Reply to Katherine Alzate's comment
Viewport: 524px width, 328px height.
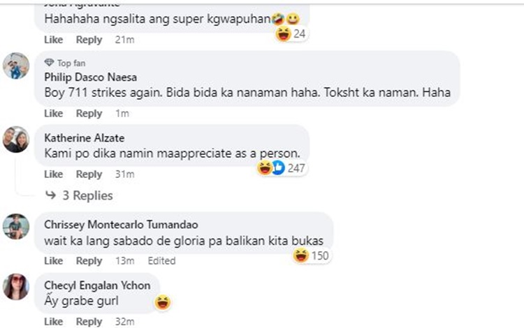click(x=89, y=174)
